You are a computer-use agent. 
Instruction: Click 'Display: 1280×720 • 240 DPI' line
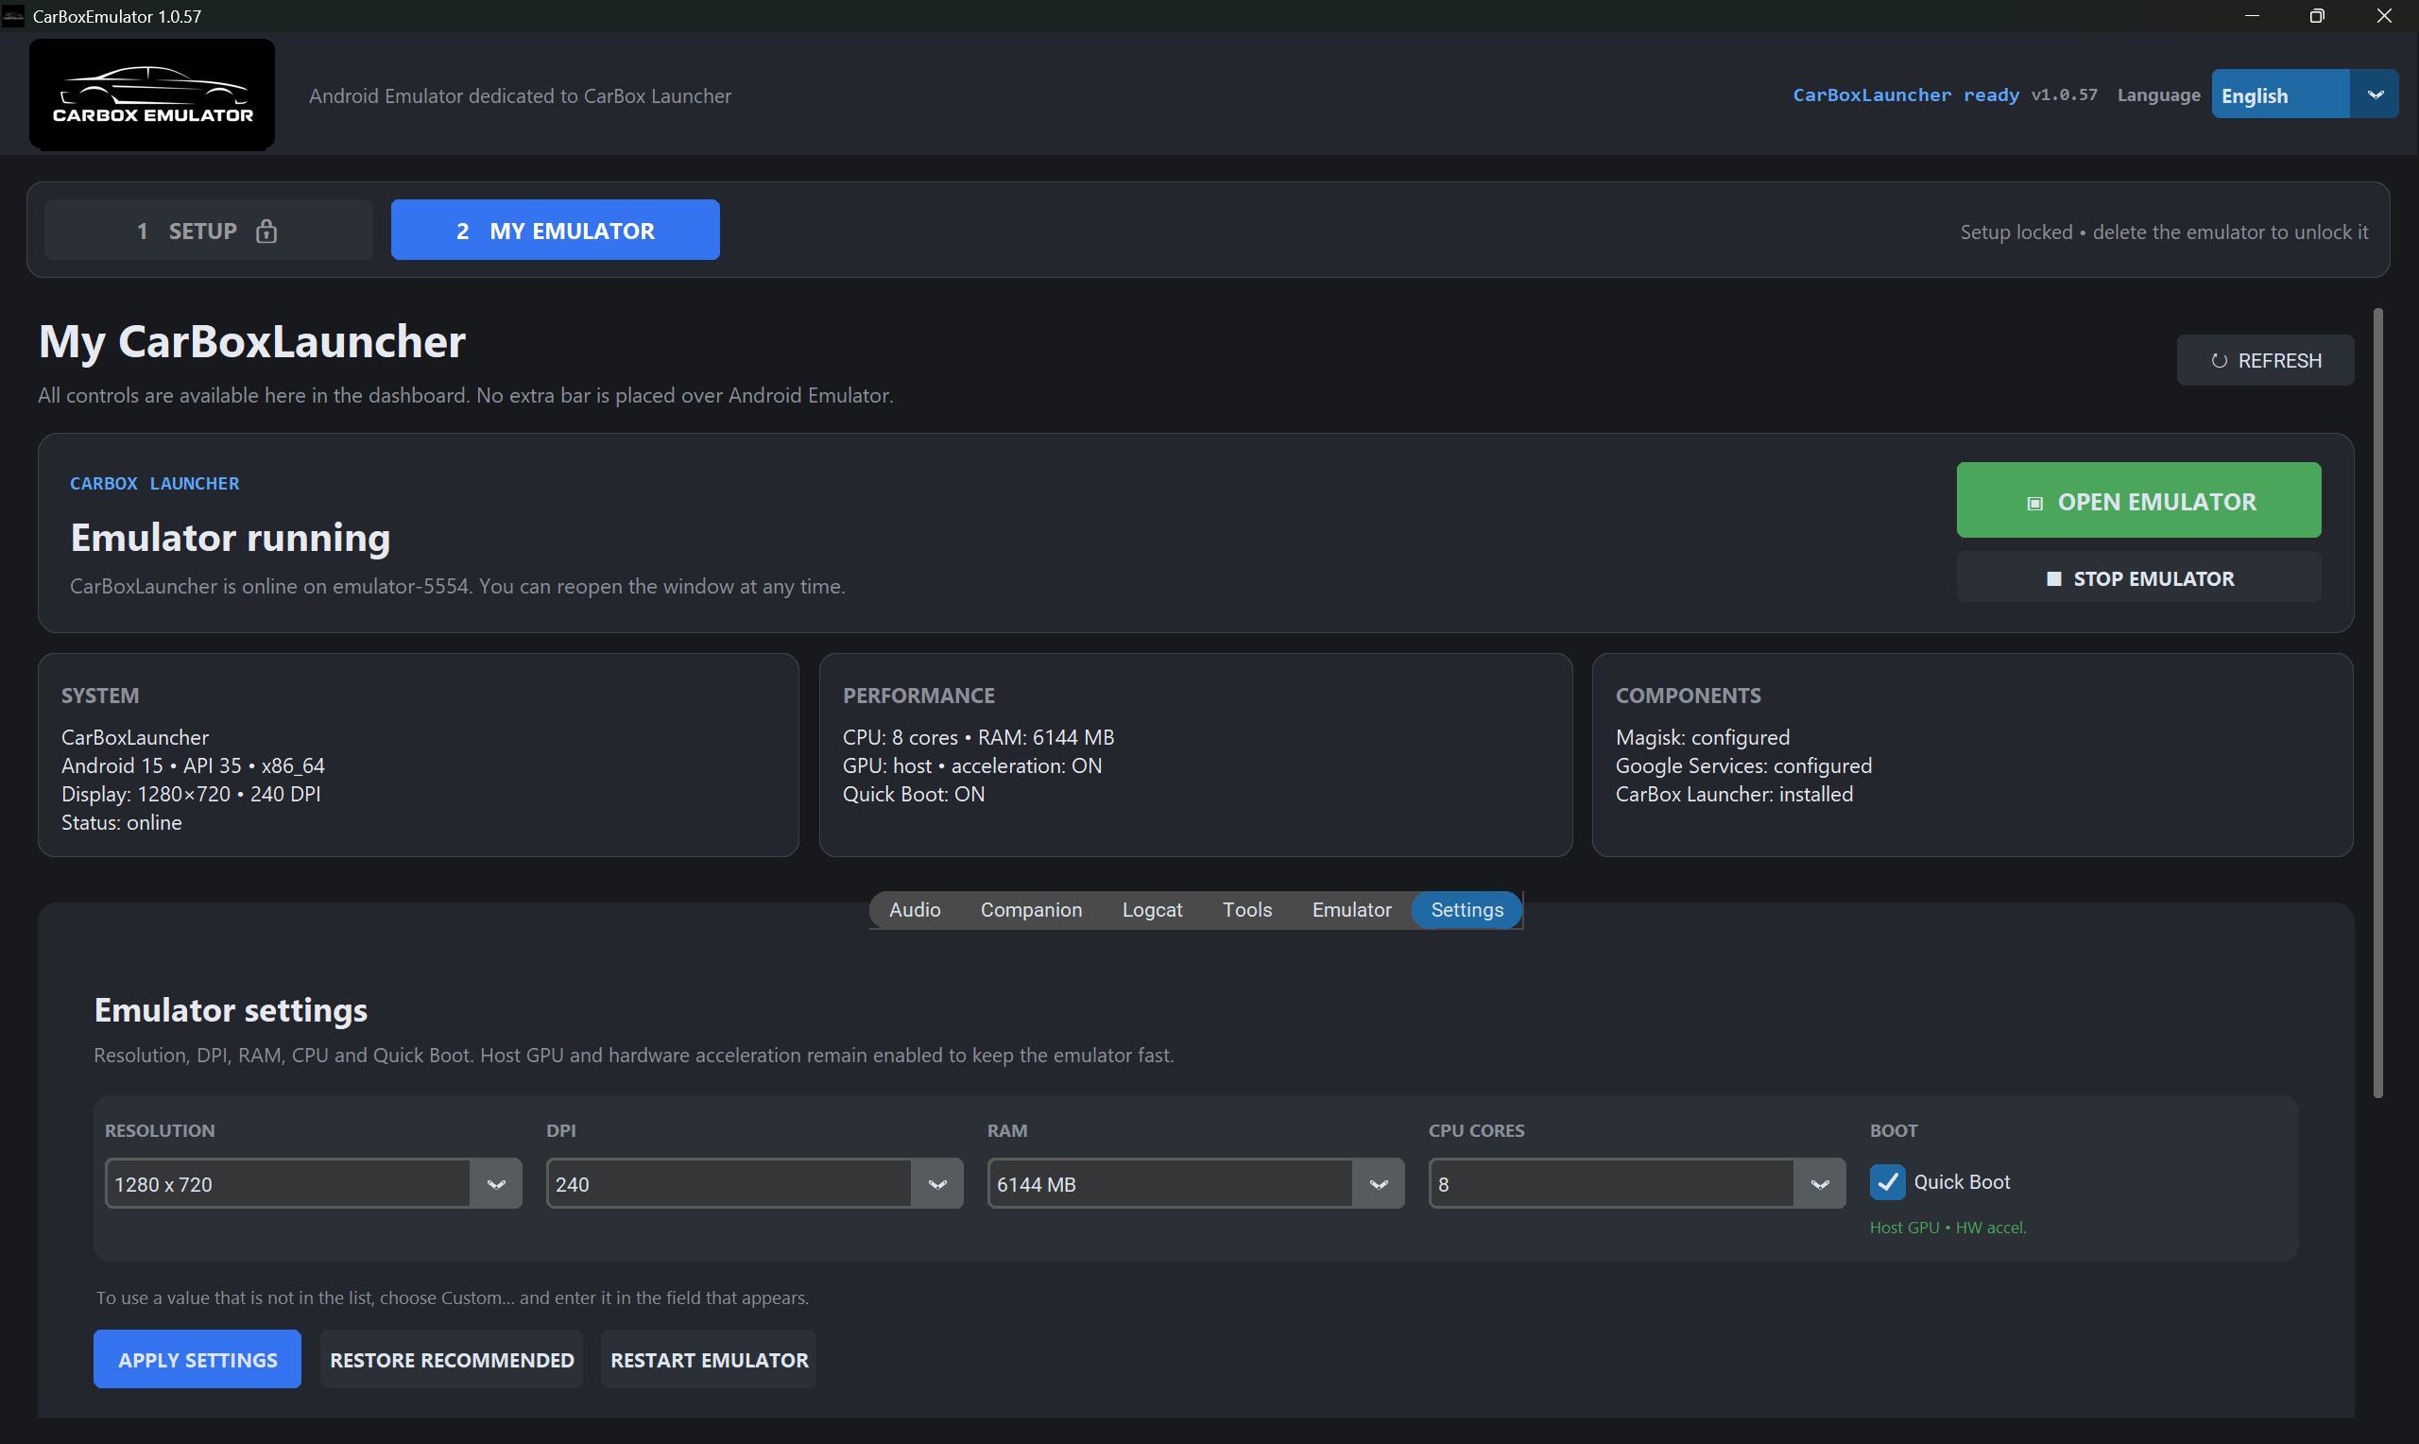(x=191, y=794)
